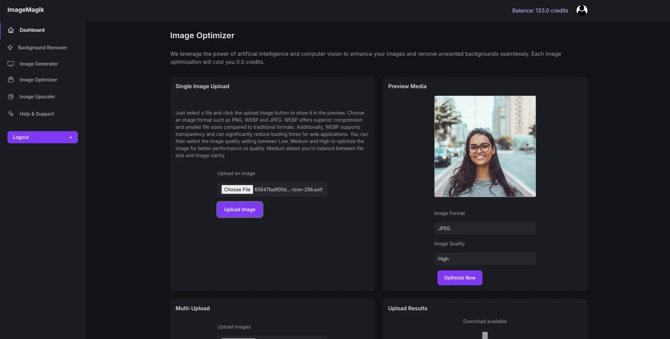Image resolution: width=670 pixels, height=339 pixels.
Task: Open Image Generator using its monitor icon
Action: point(10,64)
